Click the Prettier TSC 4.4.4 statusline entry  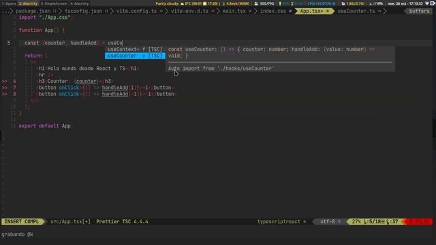[122, 221]
